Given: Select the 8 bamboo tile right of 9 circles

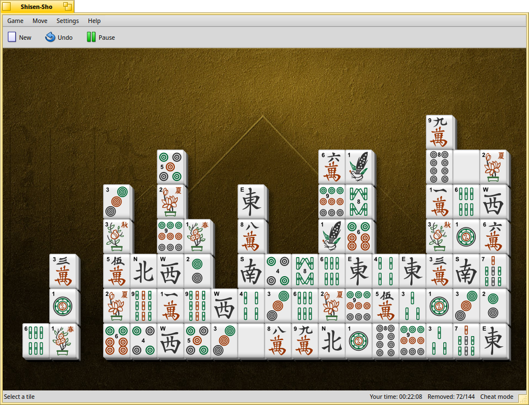Looking at the screenshot, I should 359,202.
